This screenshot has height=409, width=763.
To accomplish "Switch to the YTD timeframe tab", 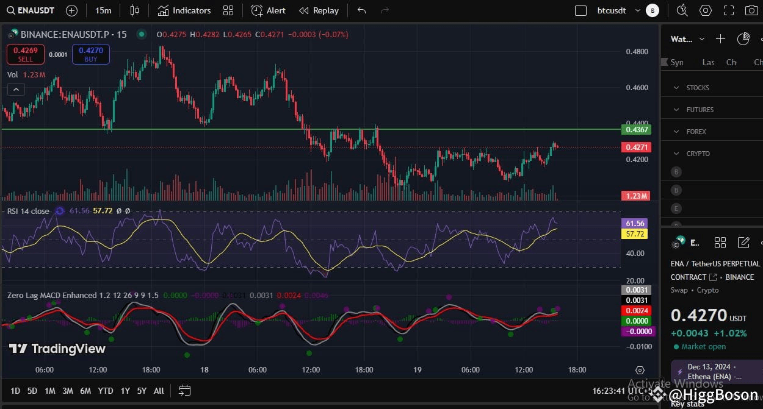I will pyautogui.click(x=105, y=391).
